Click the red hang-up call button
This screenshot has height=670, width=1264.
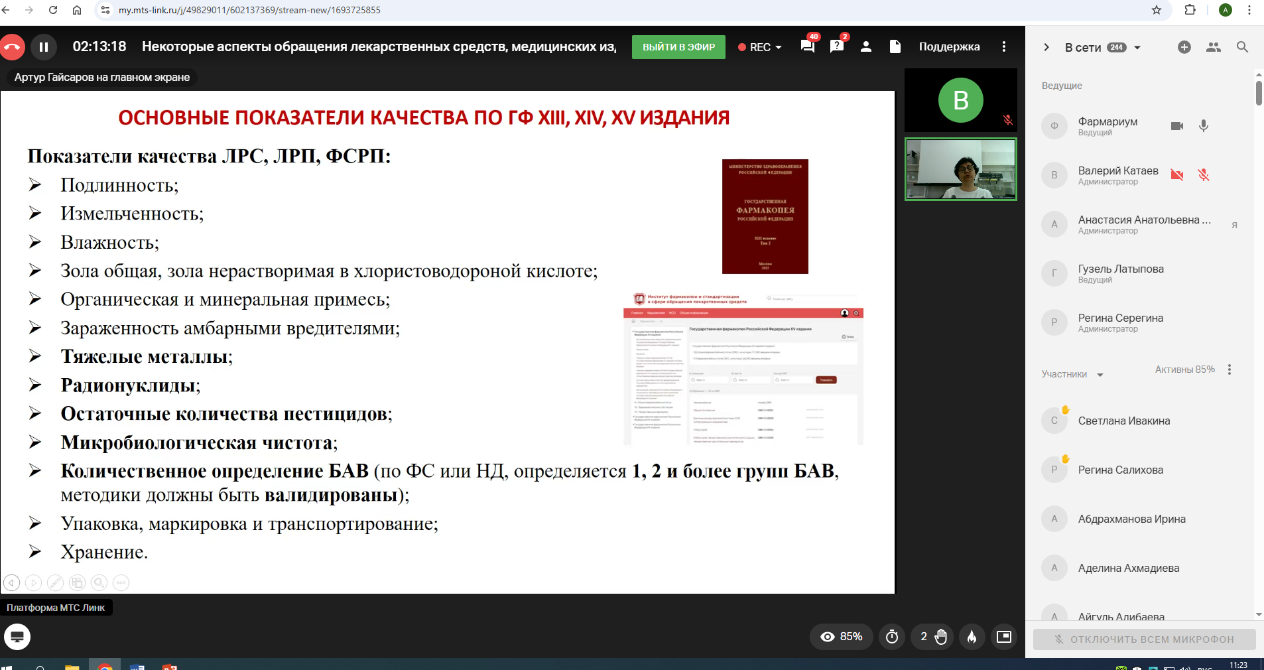[11, 47]
